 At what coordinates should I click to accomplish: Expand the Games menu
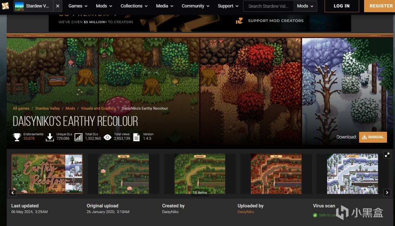click(78, 6)
